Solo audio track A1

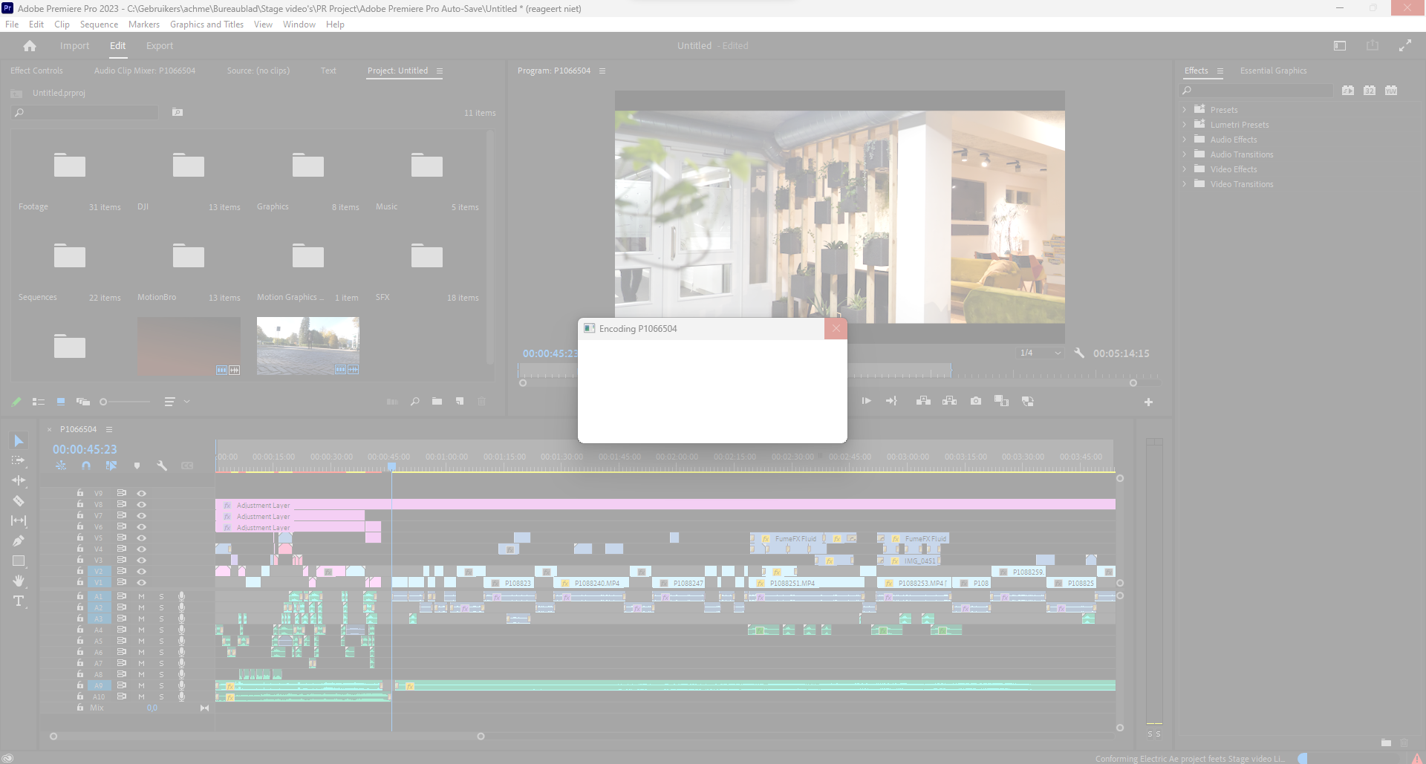coord(162,596)
